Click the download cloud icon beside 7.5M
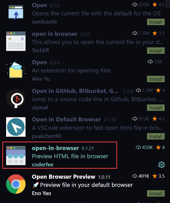This screenshot has width=170, height=203. (x=135, y=33)
